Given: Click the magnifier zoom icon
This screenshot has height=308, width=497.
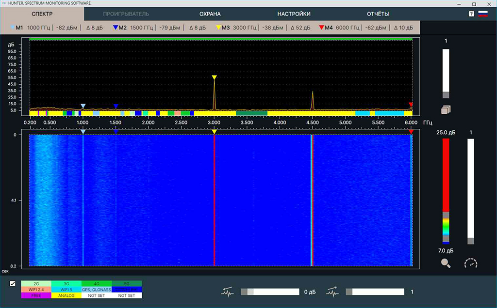Looking at the screenshot, I should pos(446,263).
